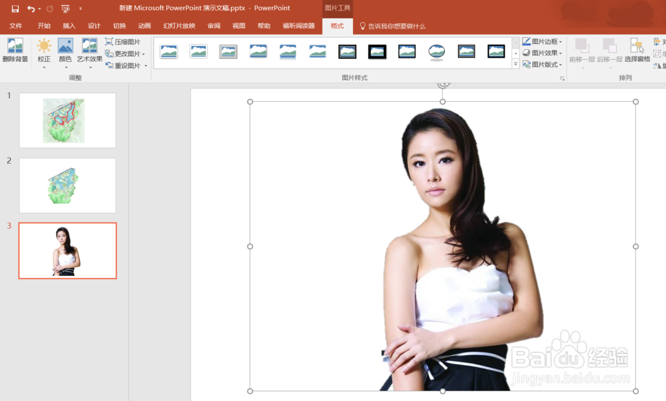Click the bottom-right resize handle of picture

(x=636, y=391)
